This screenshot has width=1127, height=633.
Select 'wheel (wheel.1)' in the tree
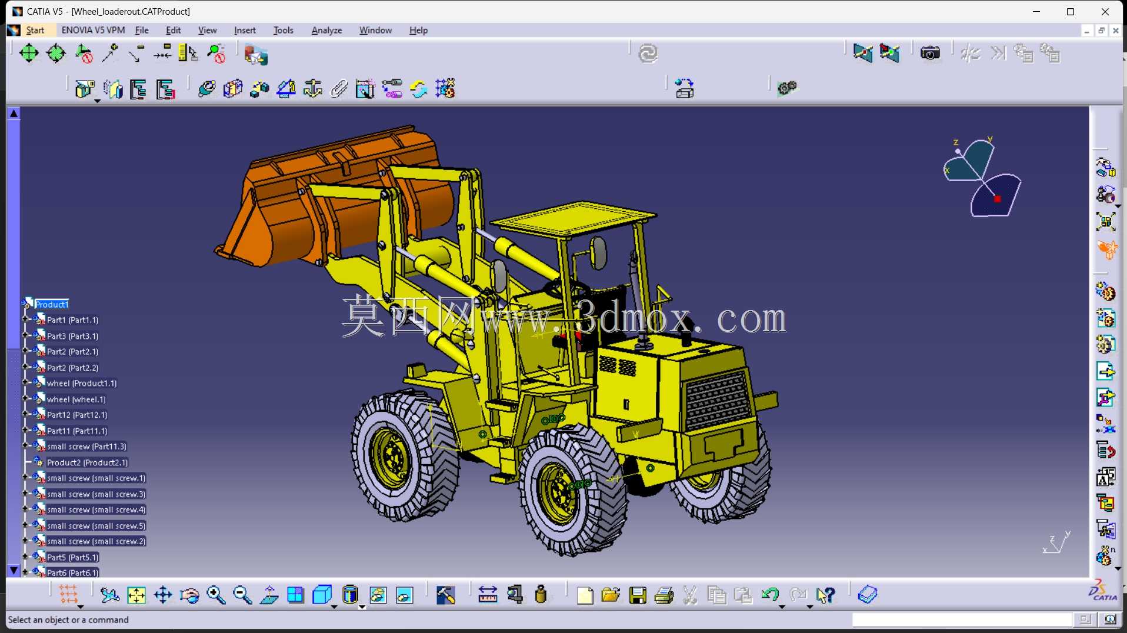[x=76, y=399]
